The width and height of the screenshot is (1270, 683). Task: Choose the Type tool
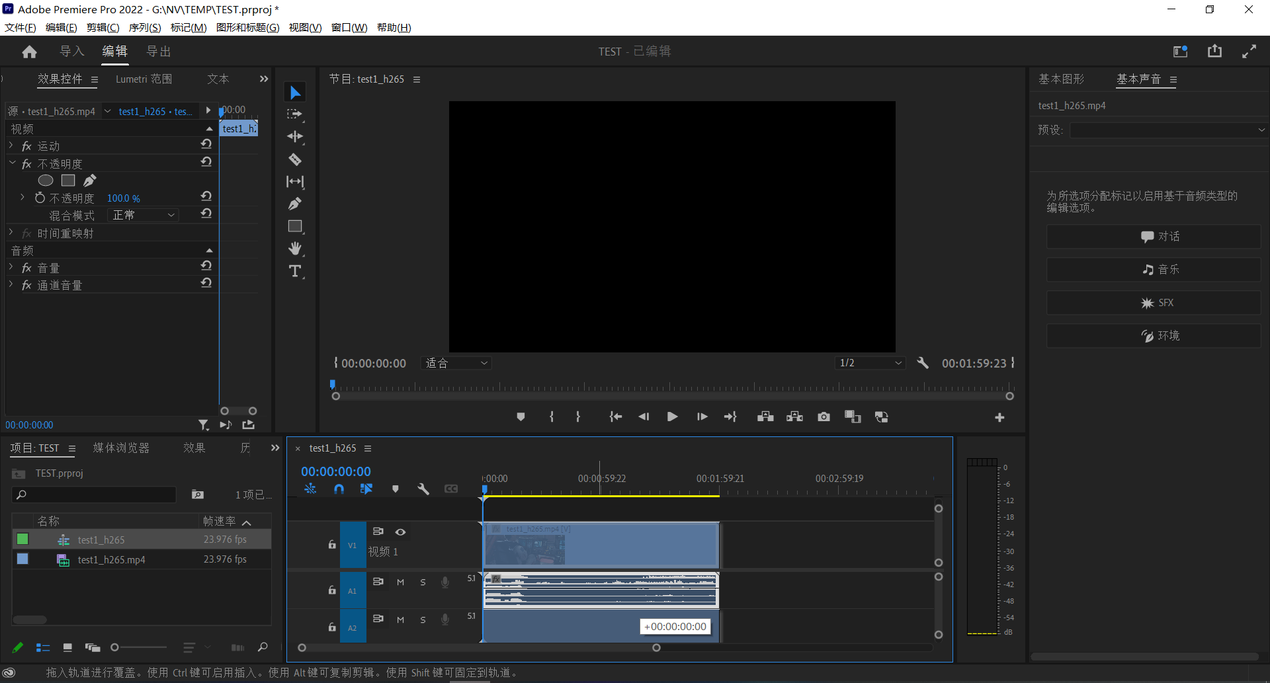click(295, 271)
